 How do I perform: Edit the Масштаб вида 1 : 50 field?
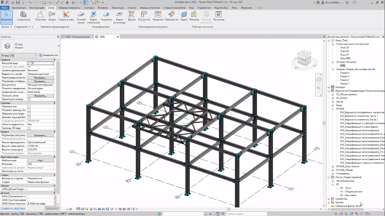point(40,63)
